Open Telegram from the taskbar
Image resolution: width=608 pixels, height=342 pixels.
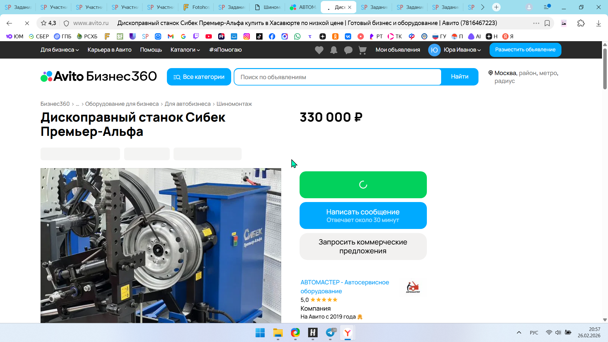point(330,332)
